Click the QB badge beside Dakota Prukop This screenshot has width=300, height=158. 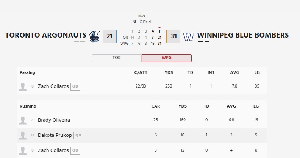click(78, 135)
